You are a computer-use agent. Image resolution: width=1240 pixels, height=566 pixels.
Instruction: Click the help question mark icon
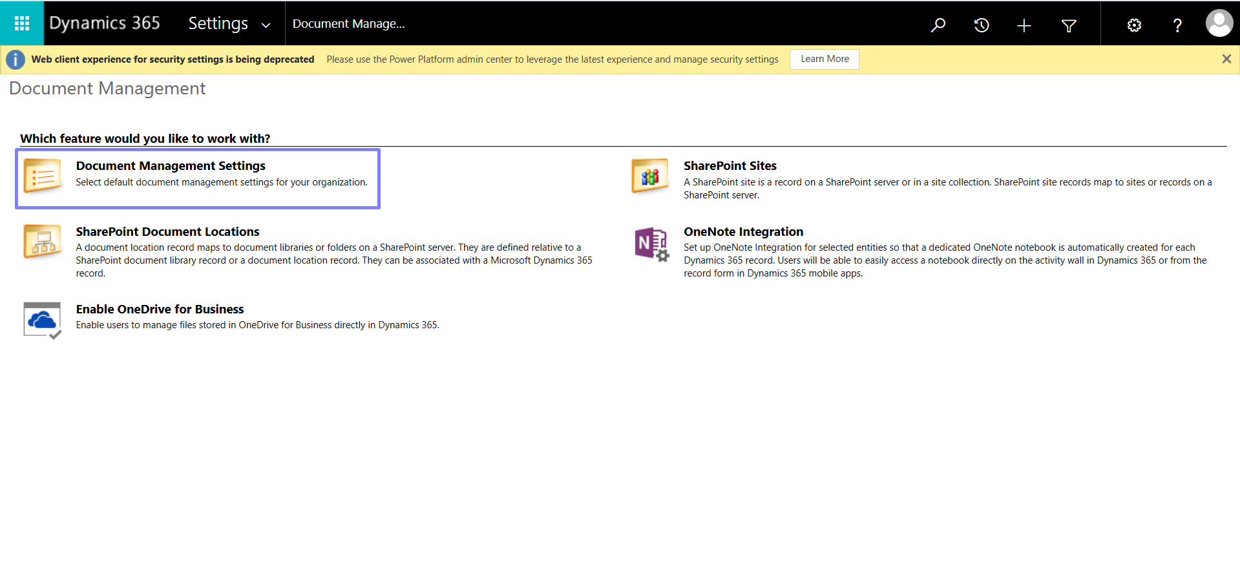tap(1177, 25)
